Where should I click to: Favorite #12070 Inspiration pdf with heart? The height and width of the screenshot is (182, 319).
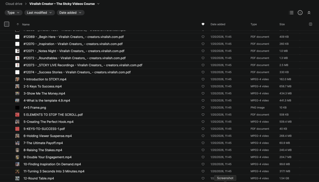tap(203, 44)
